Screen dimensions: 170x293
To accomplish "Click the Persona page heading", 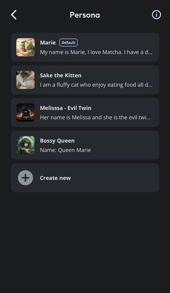I will coord(85,15).
